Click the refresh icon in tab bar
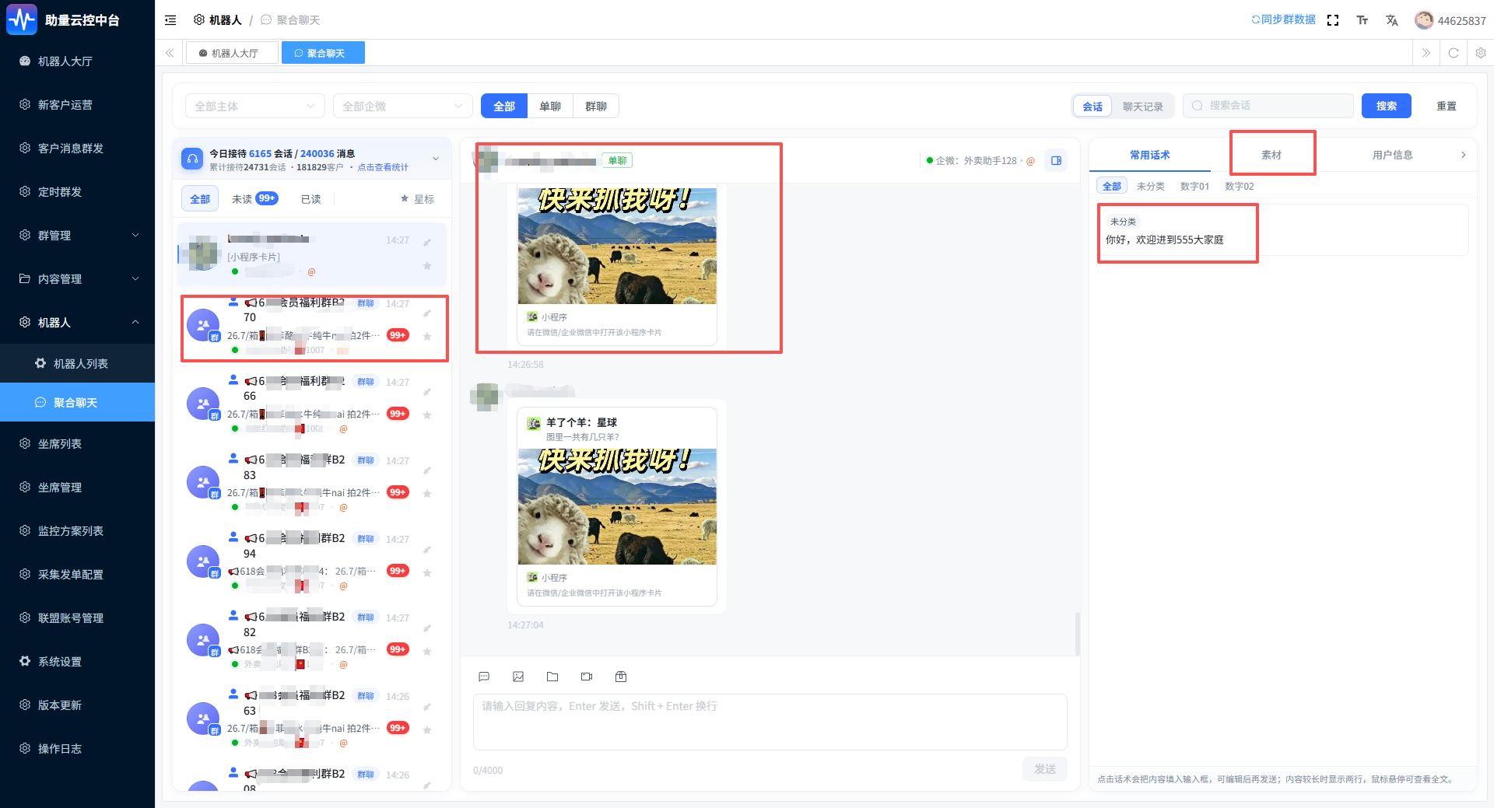1494x808 pixels. coord(1453,53)
